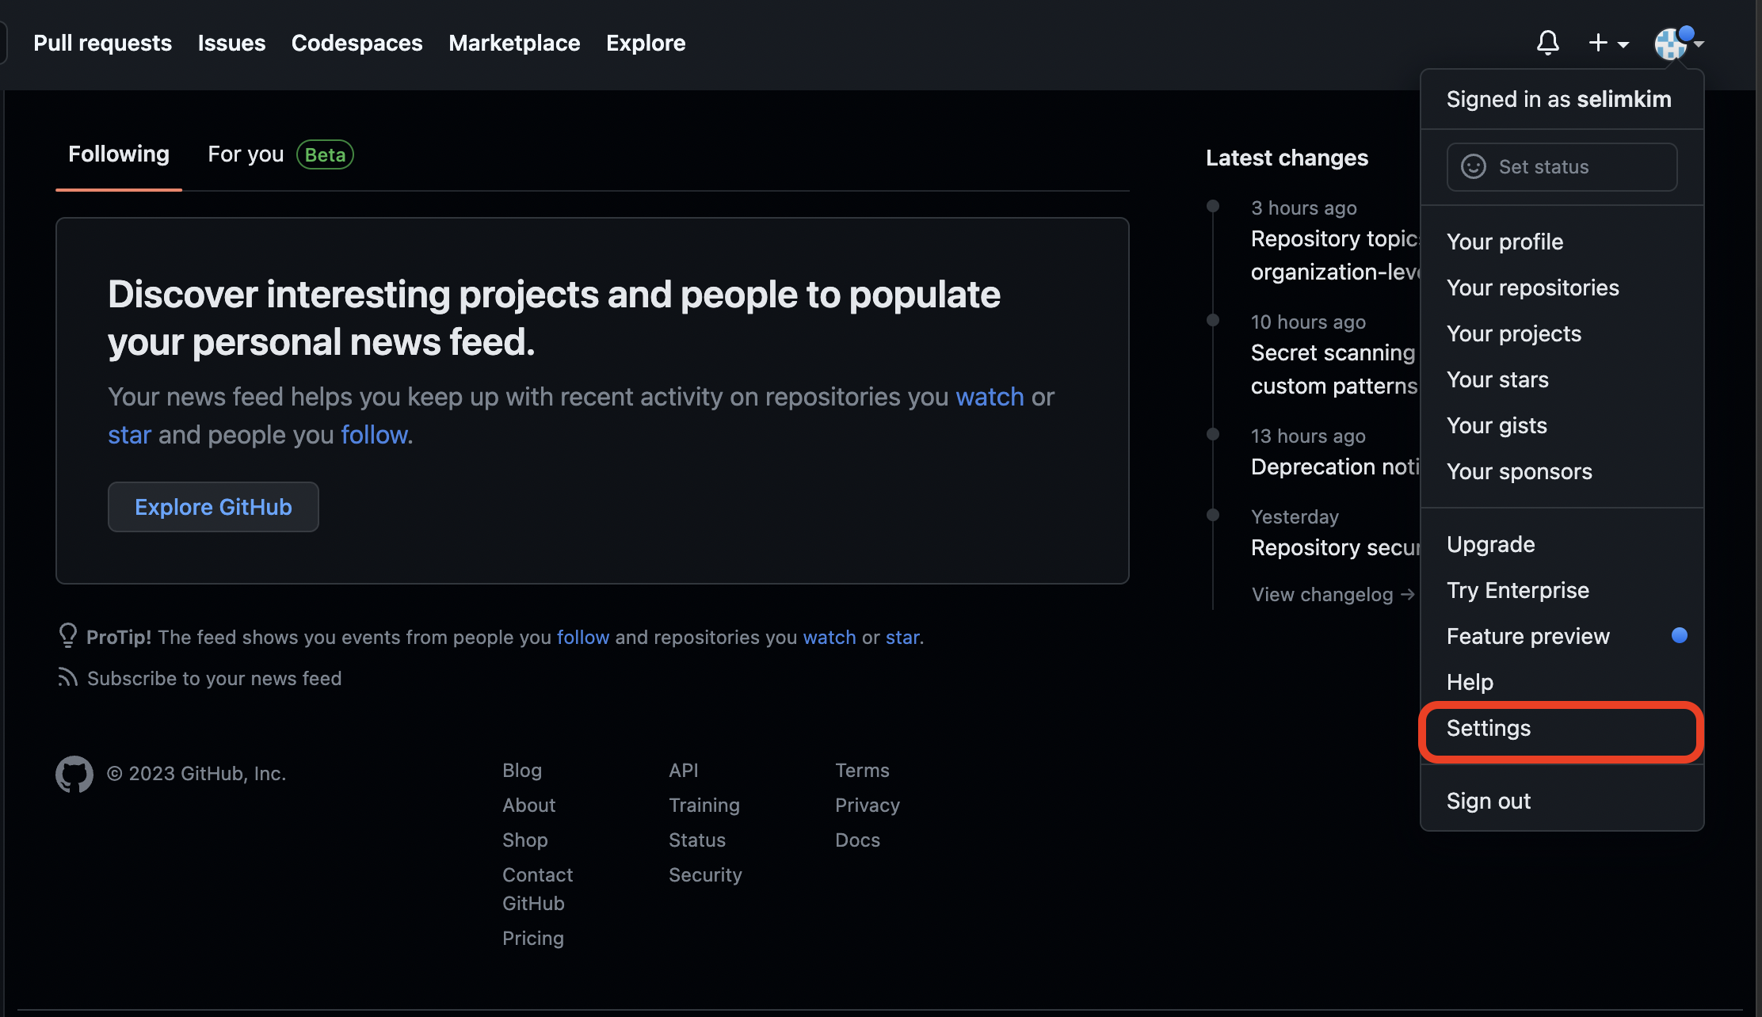The height and width of the screenshot is (1017, 1762).
Task: Select the Following tab
Action: click(x=119, y=154)
